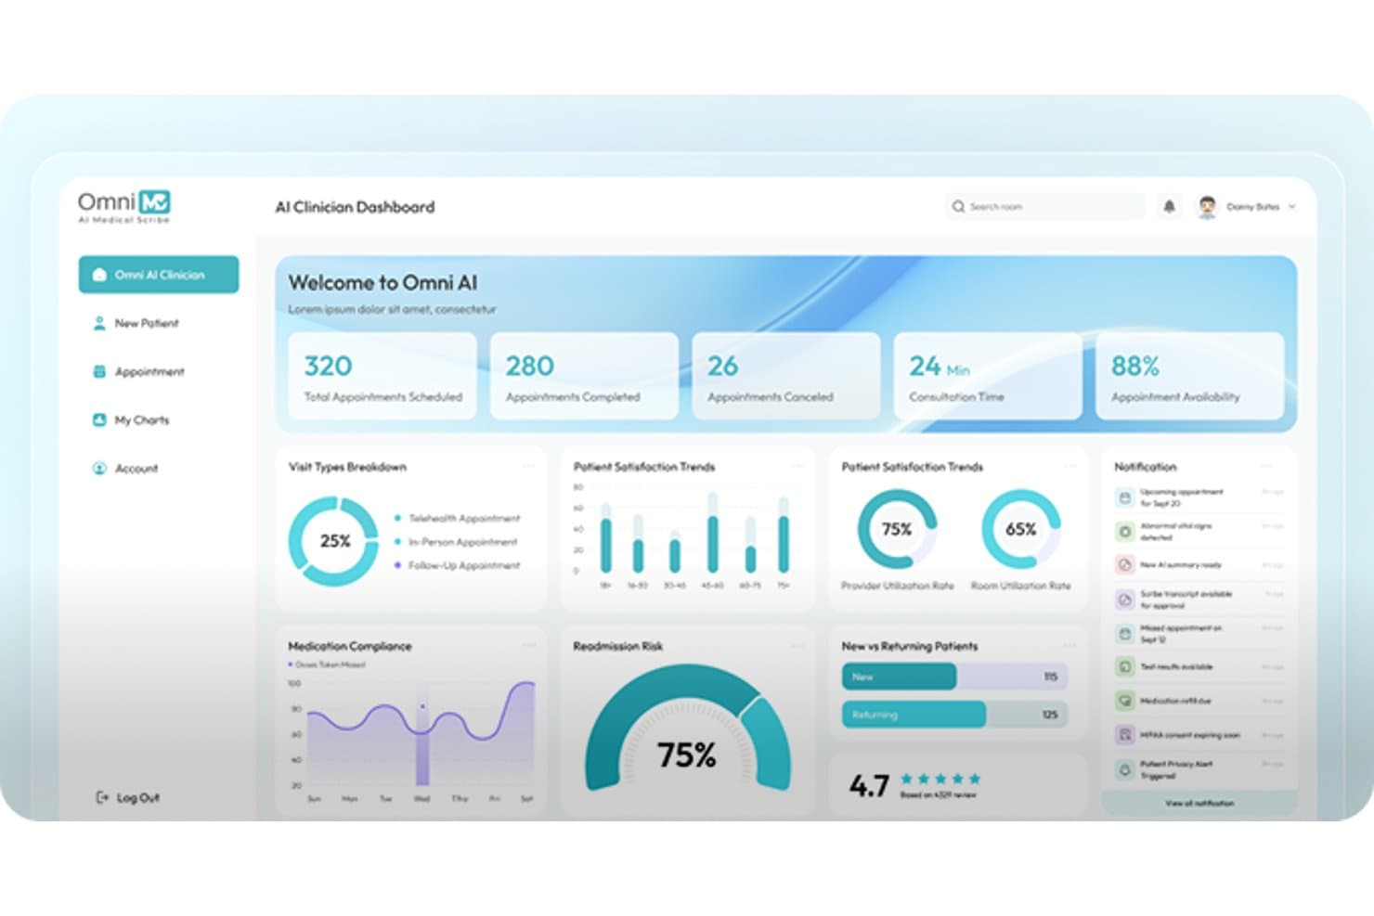Open the Medication refill due notification

click(x=1199, y=701)
